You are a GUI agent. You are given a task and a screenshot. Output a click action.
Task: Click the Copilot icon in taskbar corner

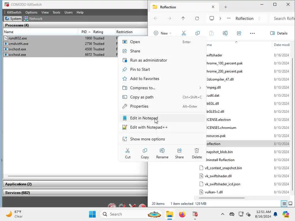[286, 214]
